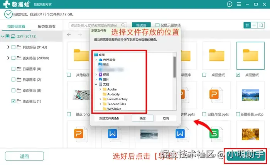The image size is (270, 165).
Task: Expand 视频 in folder dialog
Action: click(96, 74)
